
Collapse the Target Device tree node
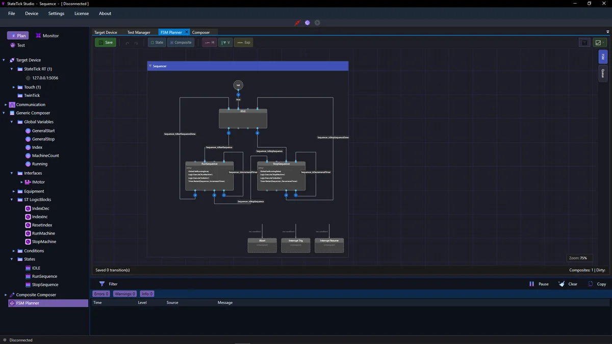coord(4,60)
